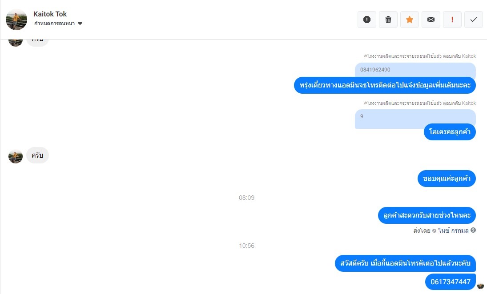Mark conversation as spam with exclamation circle icon
487x294 pixels.
coord(367,20)
